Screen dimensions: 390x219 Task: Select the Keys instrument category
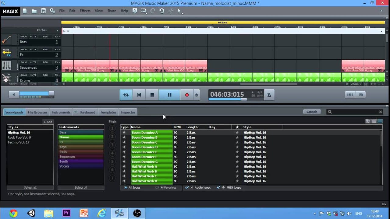(x=81, y=147)
